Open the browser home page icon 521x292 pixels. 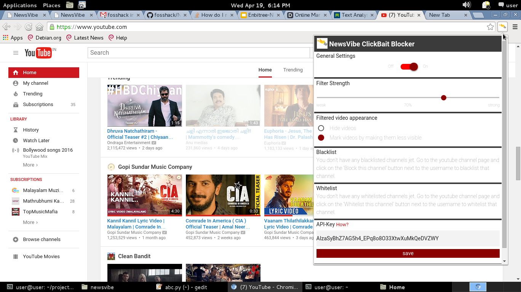pyautogui.click(x=39, y=27)
